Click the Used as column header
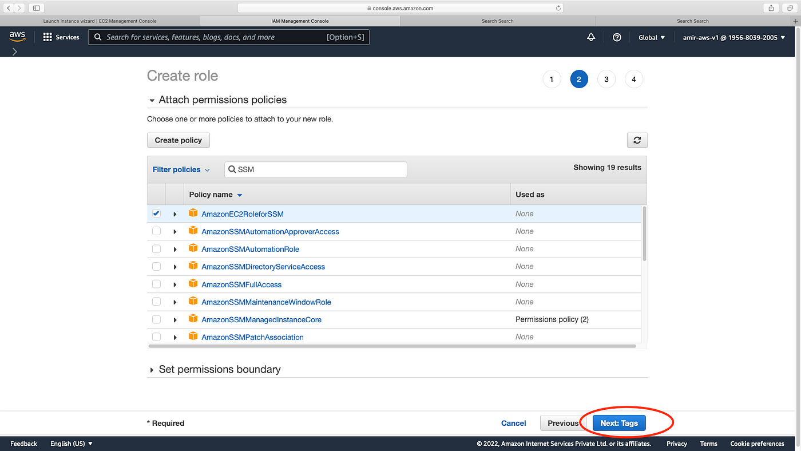 click(x=530, y=195)
